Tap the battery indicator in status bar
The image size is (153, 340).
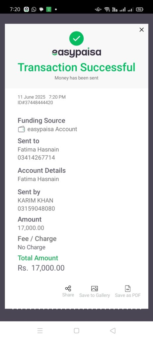tap(139, 9)
